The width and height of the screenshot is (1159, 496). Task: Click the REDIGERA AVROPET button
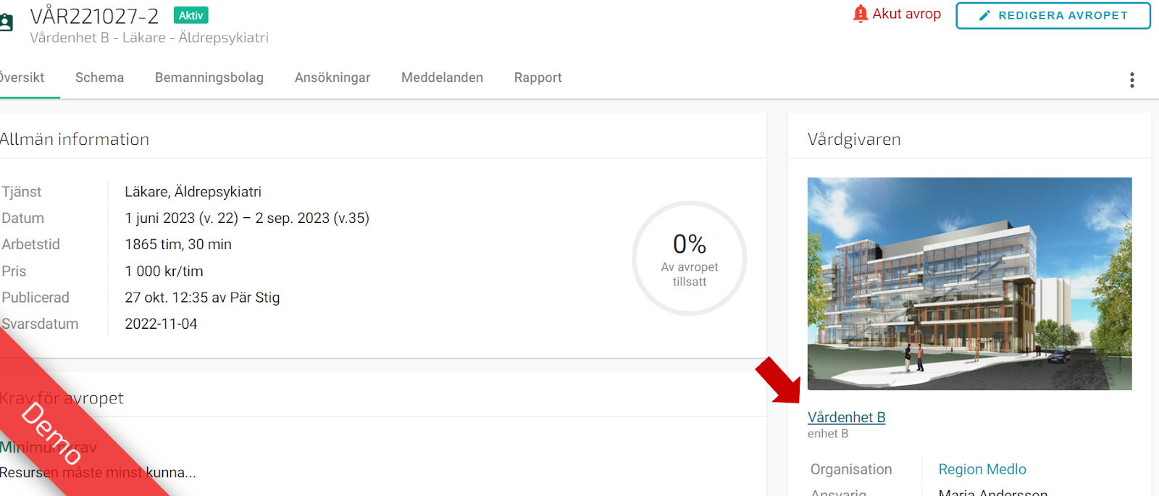[x=1053, y=16]
